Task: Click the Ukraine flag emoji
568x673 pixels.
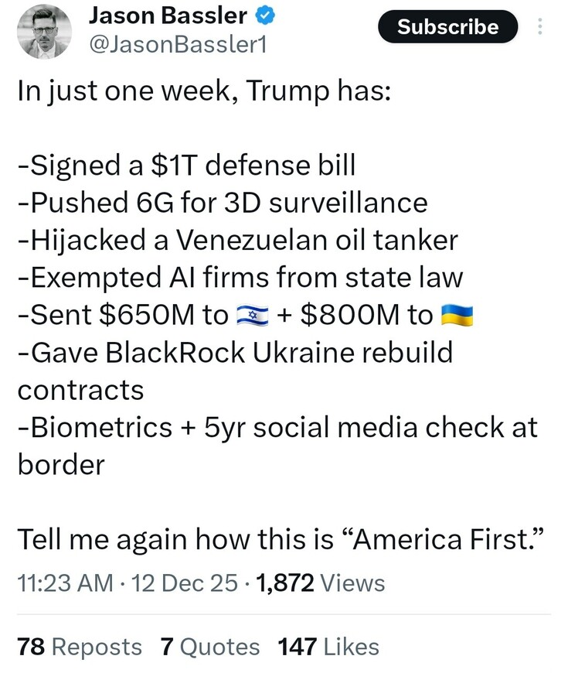Action: point(457,315)
